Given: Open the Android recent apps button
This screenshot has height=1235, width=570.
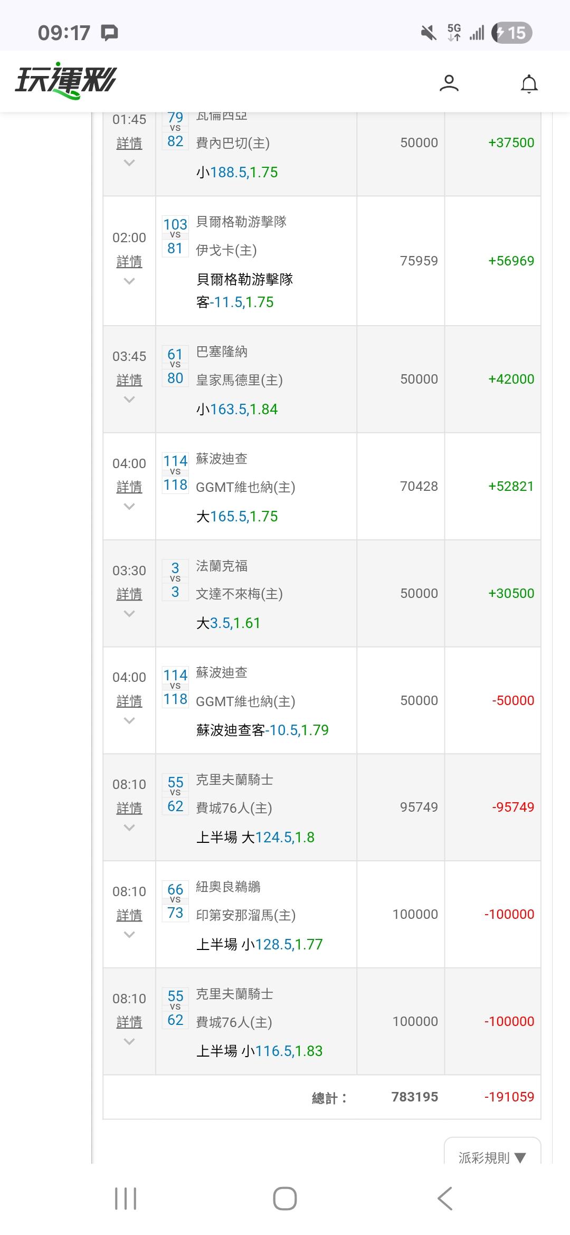Looking at the screenshot, I should pos(126,1199).
